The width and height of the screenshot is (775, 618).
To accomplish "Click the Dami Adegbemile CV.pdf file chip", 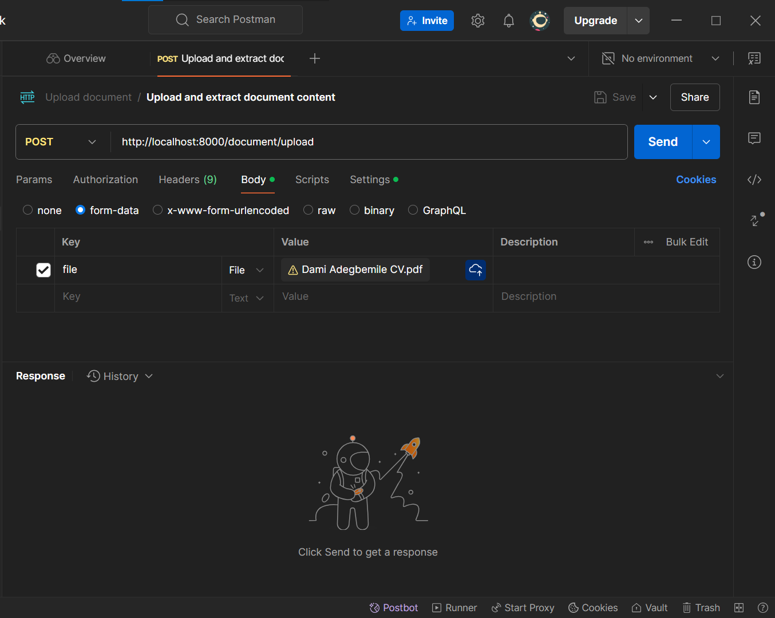I will [355, 270].
